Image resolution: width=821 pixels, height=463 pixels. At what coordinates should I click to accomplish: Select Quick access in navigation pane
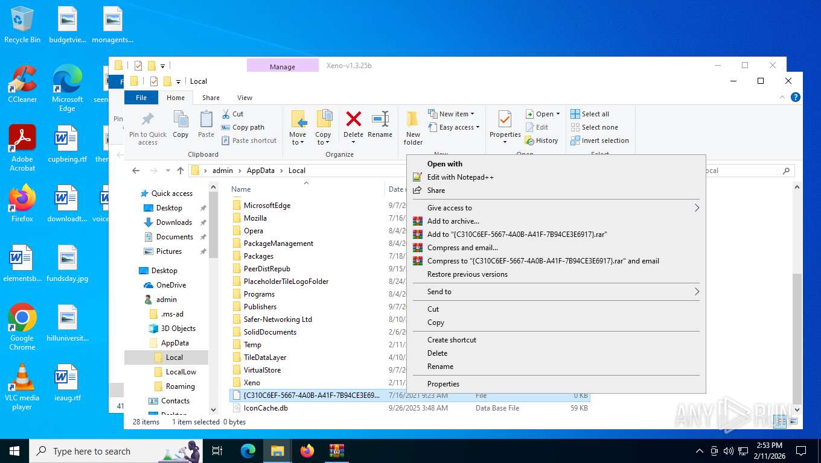172,194
